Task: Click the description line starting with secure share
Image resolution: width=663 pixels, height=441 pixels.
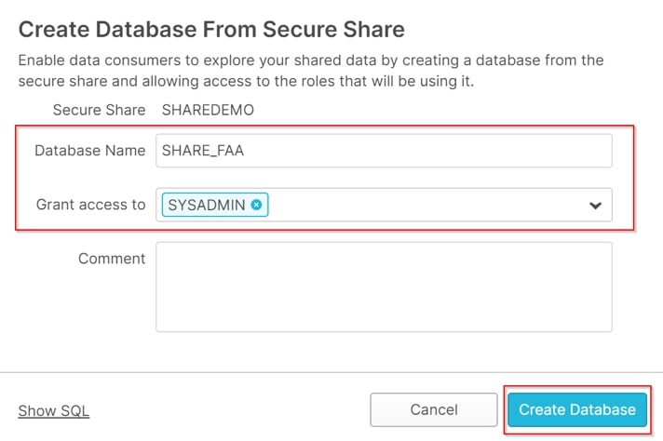Action: (x=246, y=81)
